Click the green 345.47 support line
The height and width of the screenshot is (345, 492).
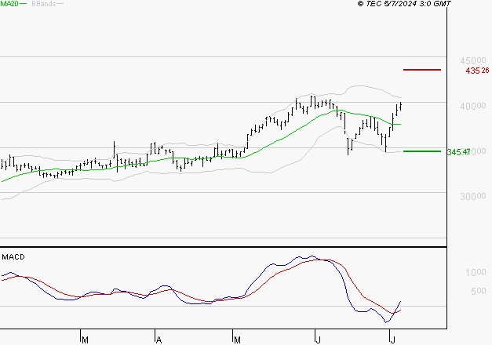pyautogui.click(x=422, y=151)
